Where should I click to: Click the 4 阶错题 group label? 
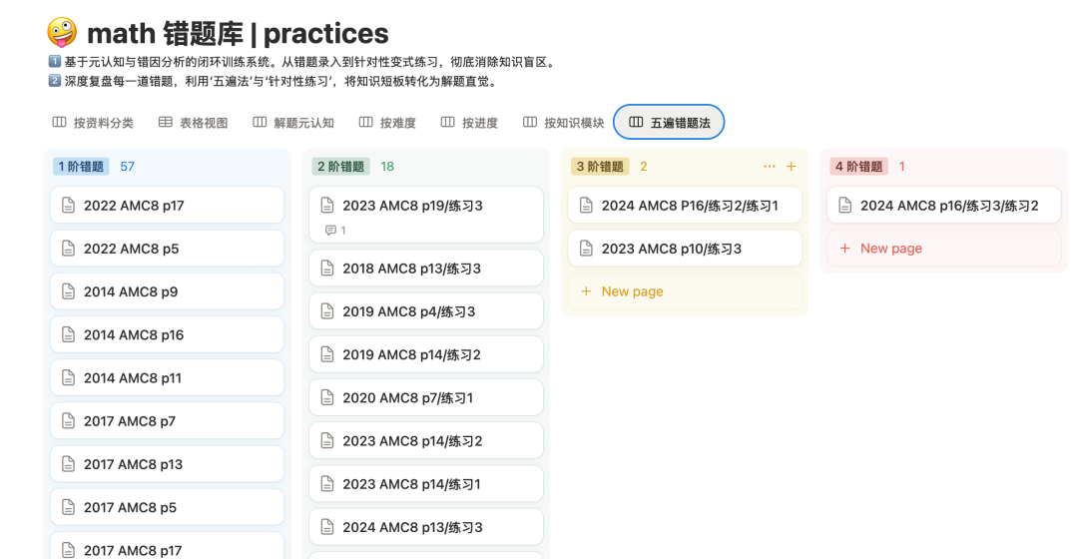tap(858, 167)
